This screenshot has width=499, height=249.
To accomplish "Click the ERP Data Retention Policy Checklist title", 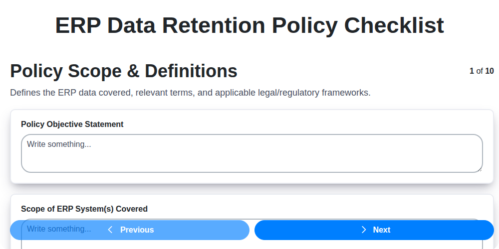I will pos(249,25).
